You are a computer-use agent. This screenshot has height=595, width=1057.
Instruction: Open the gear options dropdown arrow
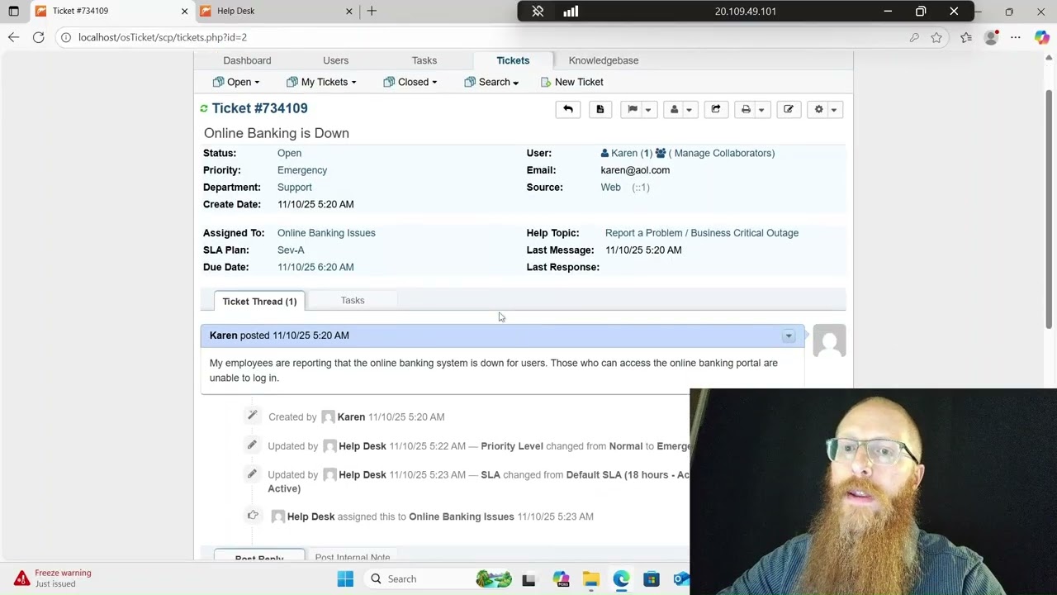[834, 109]
